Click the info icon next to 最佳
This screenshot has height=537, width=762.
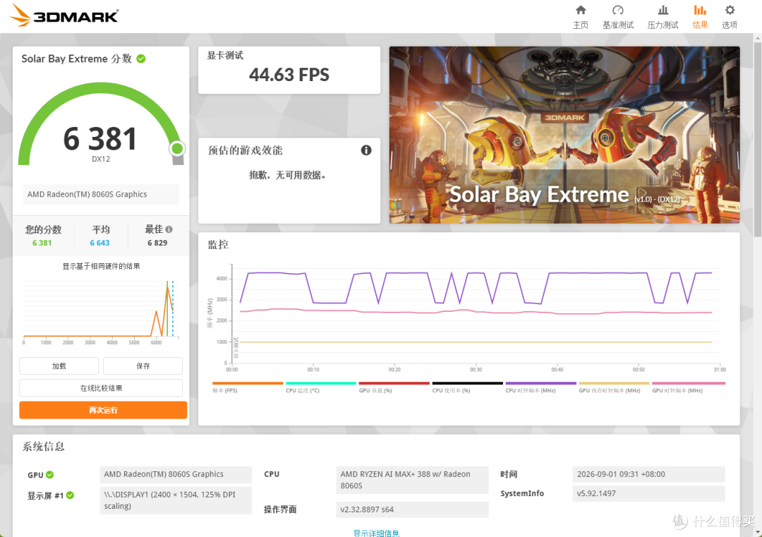(169, 229)
